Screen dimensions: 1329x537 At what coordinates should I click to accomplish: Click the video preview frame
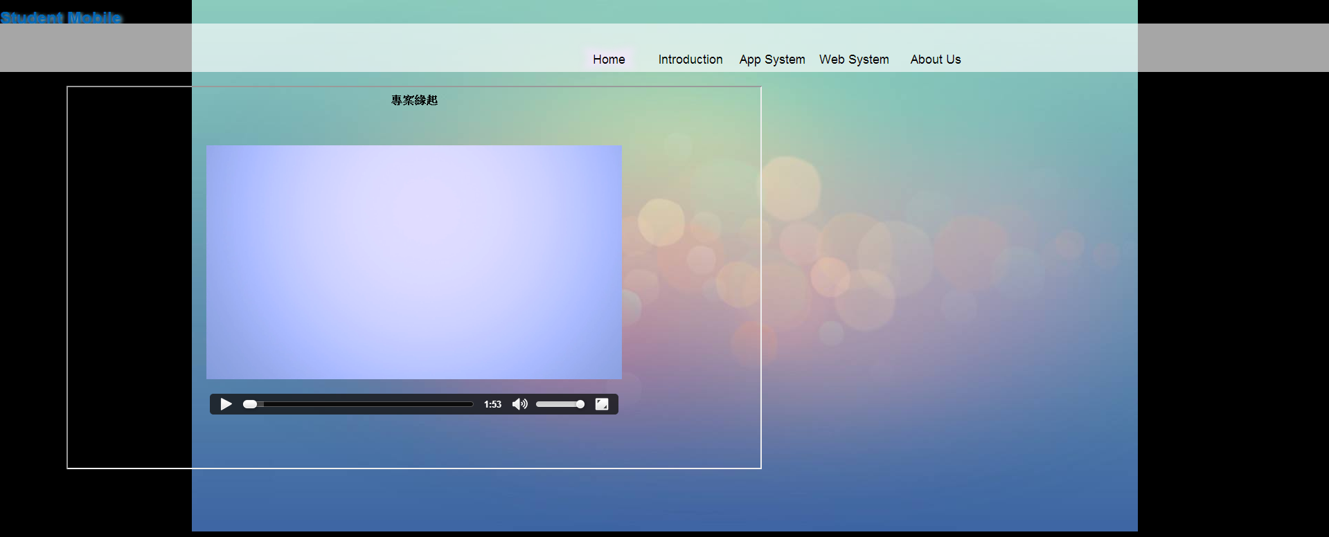click(413, 262)
